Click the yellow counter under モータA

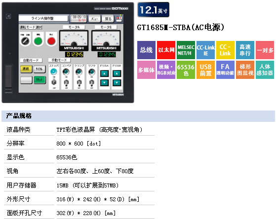coord(74,55)
